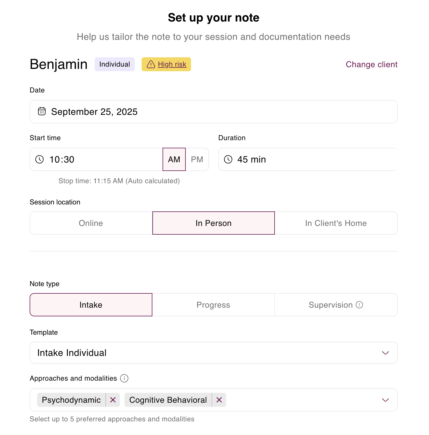The height and width of the screenshot is (435, 429).
Task: Click the calendar icon in the Date field
Action: coord(42,111)
